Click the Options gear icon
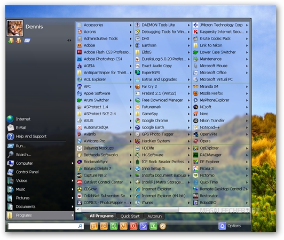The width and height of the screenshot is (284, 240). 222,226
